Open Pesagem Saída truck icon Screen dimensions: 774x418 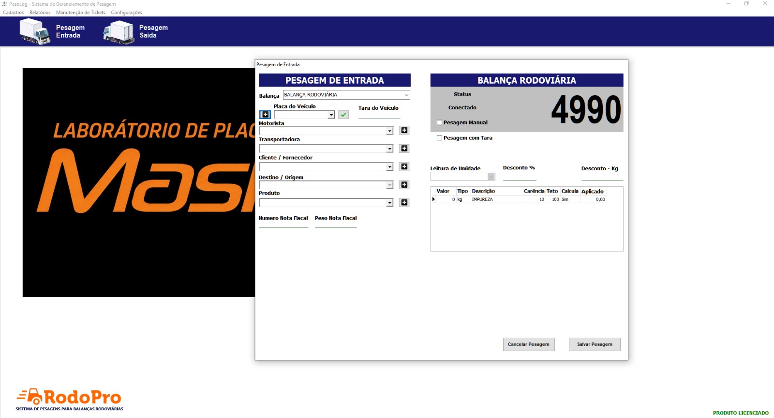click(x=119, y=32)
